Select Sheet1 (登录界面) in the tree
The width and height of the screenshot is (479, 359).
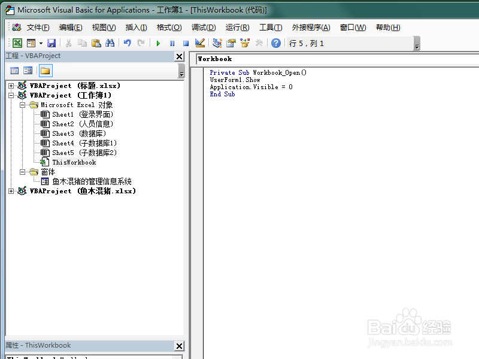(83, 114)
